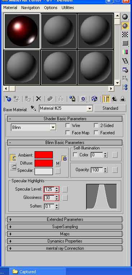Click Assign Material to Selection icon
The width and height of the screenshot is (132, 275).
pyautogui.click(x=28, y=99)
